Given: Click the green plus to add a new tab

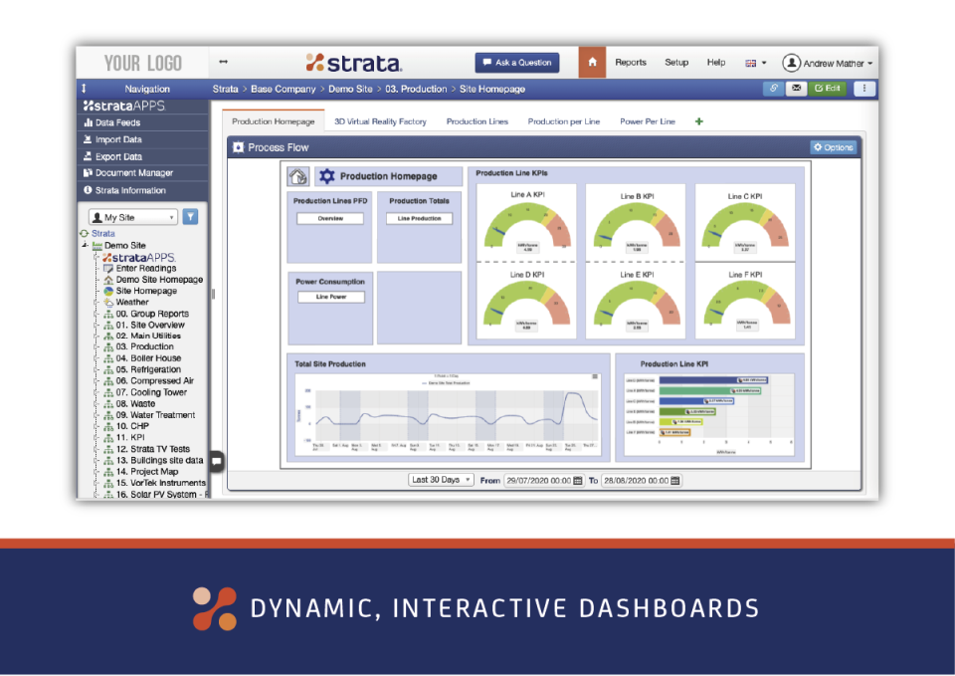Looking at the screenshot, I should coord(698,119).
